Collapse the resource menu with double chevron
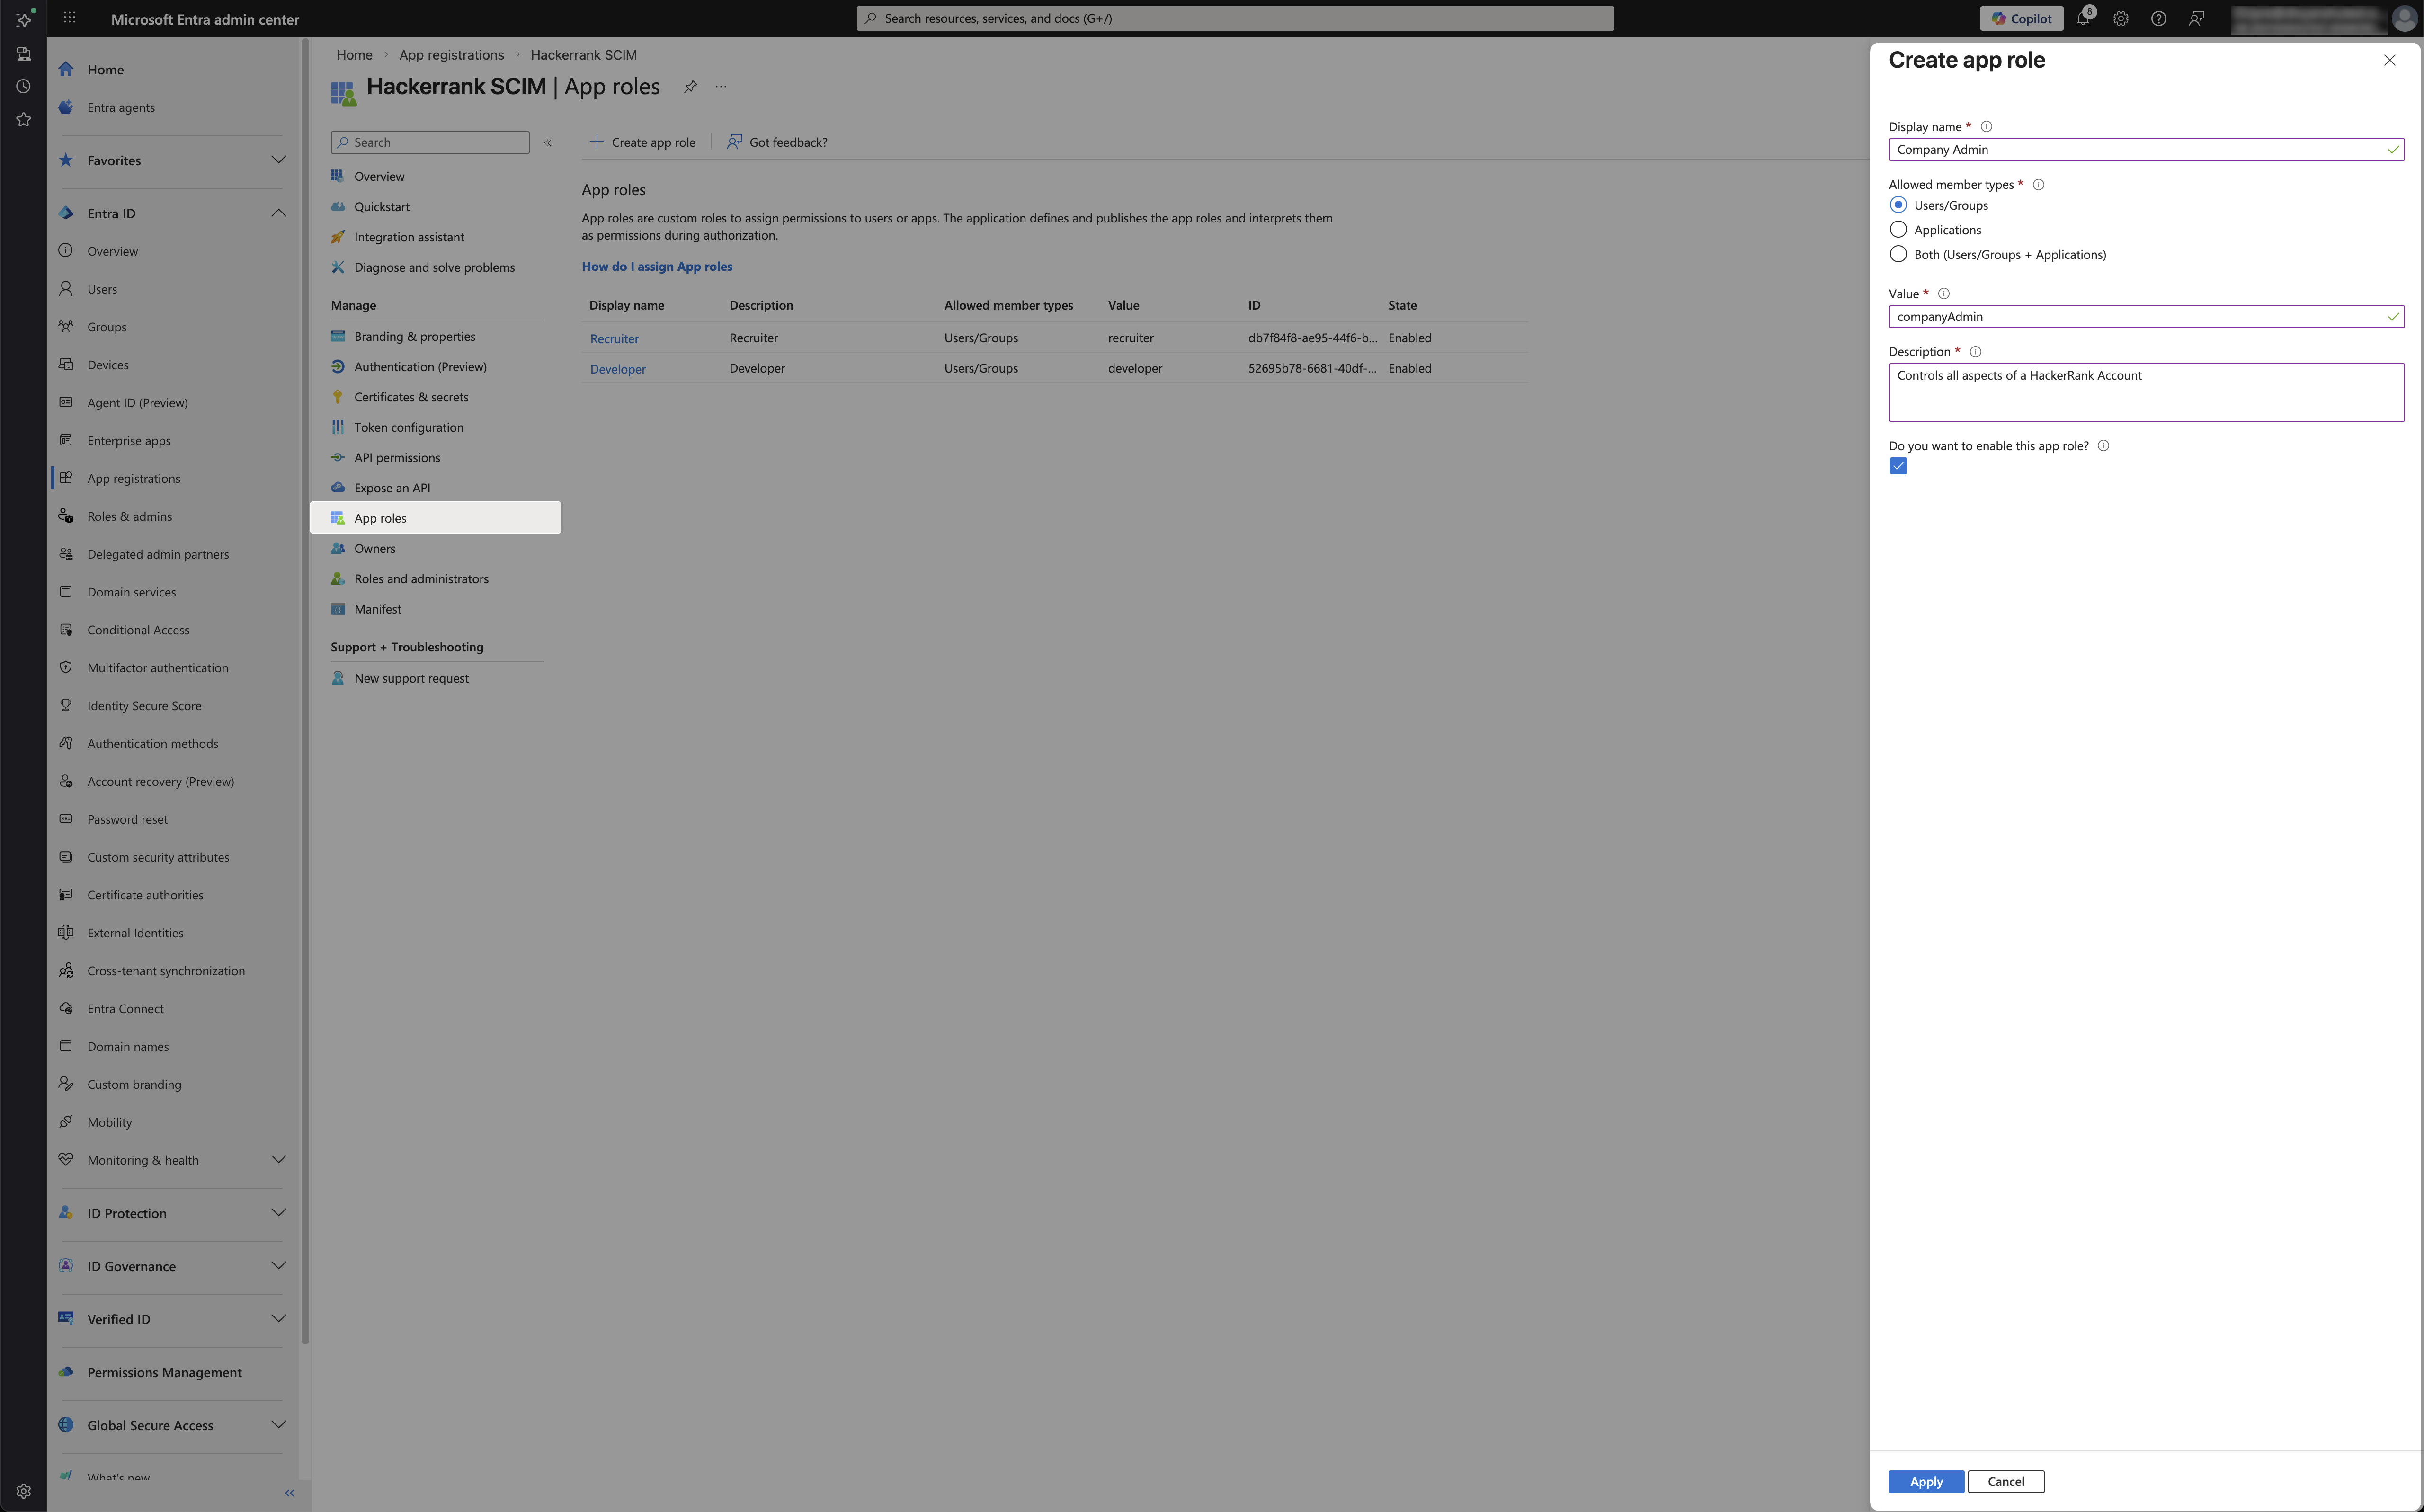Screen dimensions: 2424x1512 548,143
